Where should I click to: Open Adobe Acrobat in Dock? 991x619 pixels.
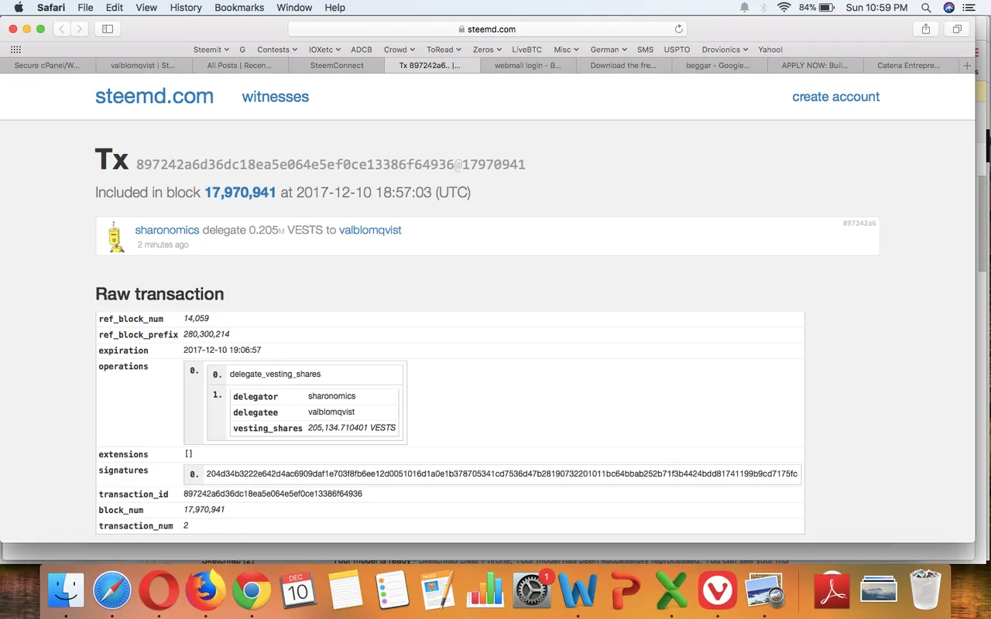[832, 592]
